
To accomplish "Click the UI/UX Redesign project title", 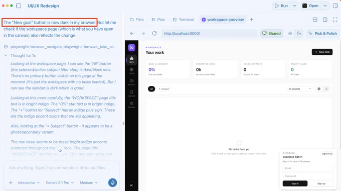I will pyautogui.click(x=43, y=6).
